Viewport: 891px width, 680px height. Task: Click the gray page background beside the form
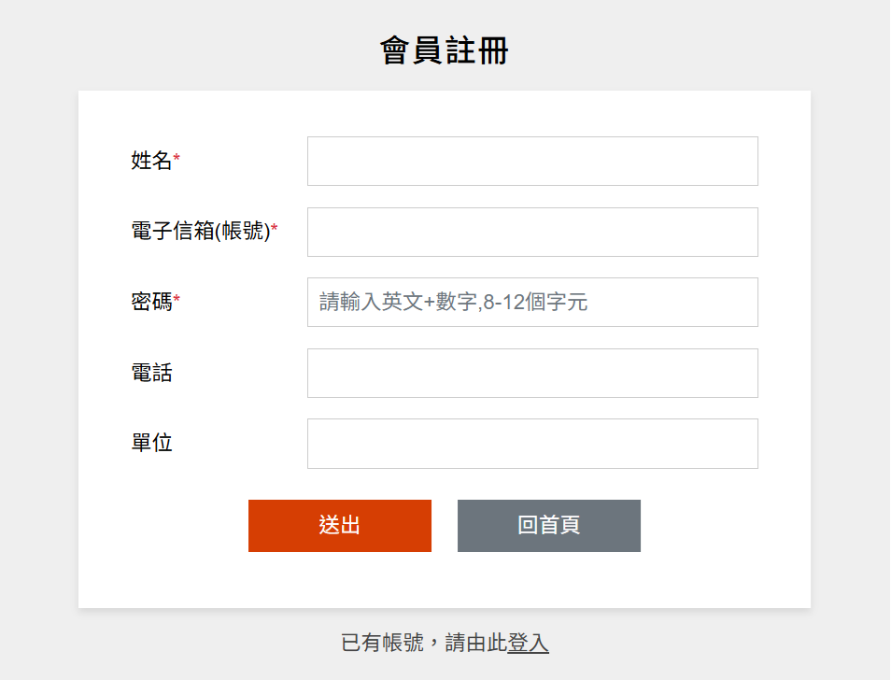pyautogui.click(x=37, y=374)
